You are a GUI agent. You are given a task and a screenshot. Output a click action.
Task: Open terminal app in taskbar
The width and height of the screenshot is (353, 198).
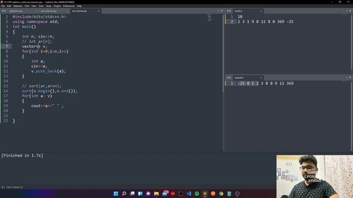tap(181, 194)
